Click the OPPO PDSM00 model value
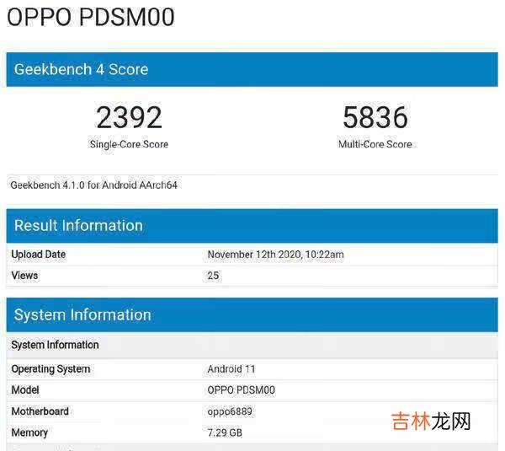The height and width of the screenshot is (451, 505). click(241, 390)
